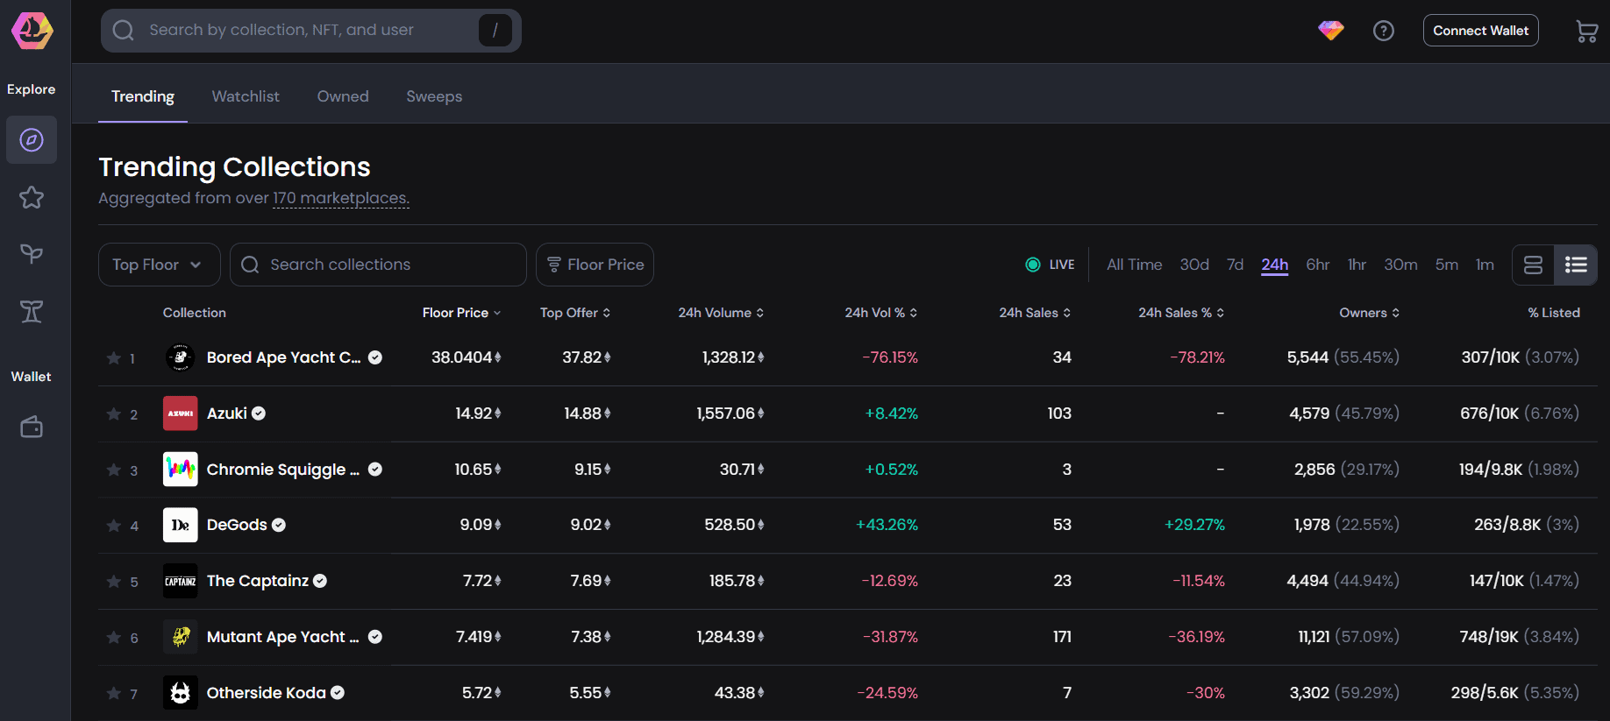Star Chromie Squiggle for watchlist
1610x721 pixels.
[x=114, y=470]
